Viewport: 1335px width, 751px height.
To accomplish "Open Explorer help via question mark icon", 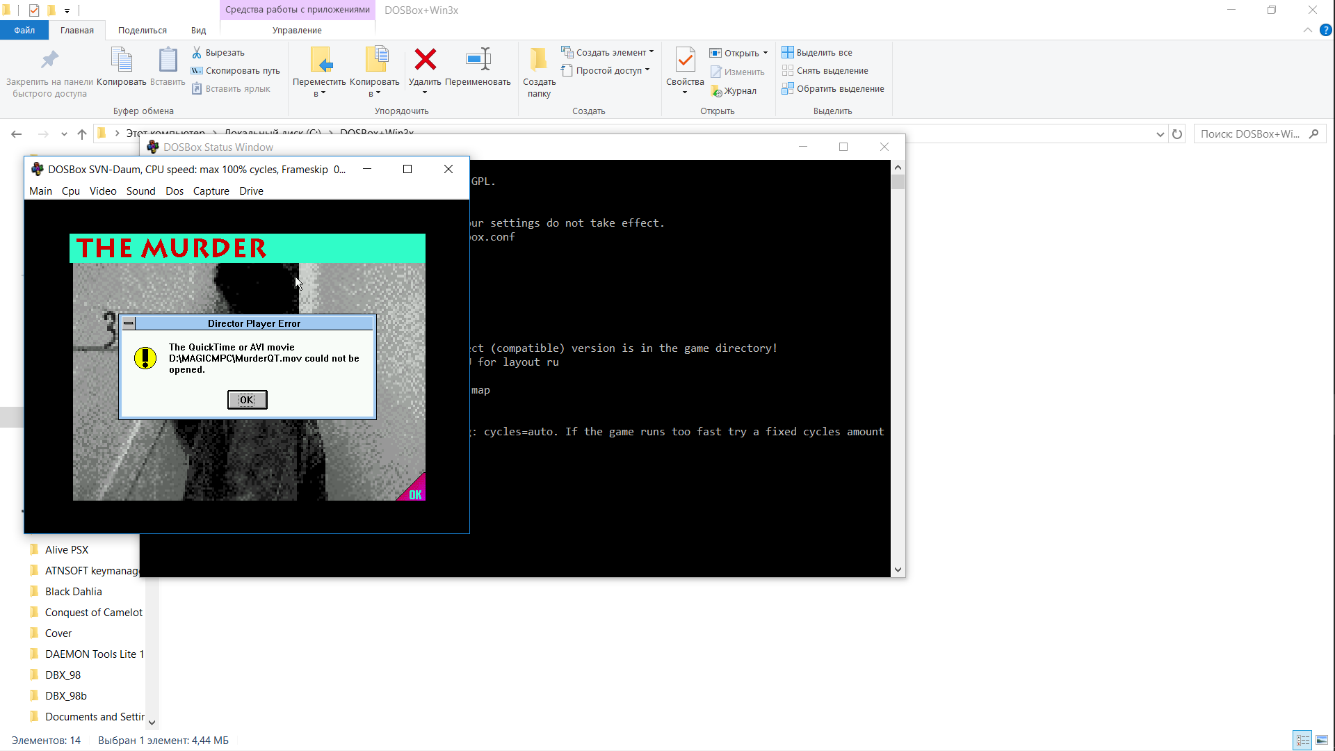I will [1326, 30].
